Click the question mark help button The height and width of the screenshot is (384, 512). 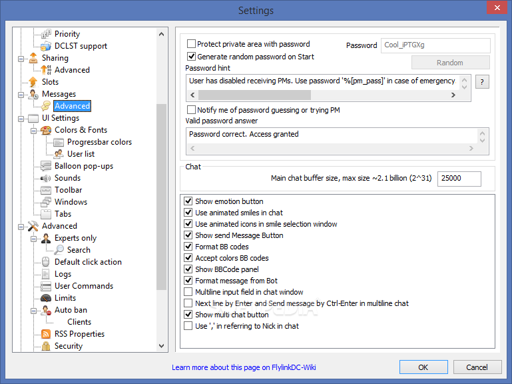482,82
